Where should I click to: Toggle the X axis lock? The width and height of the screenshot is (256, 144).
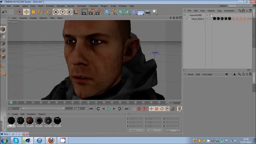pyautogui.click(x=56, y=12)
